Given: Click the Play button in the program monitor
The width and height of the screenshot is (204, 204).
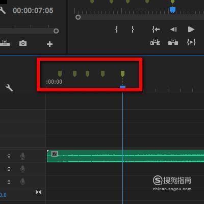Looking at the screenshot, I should click(191, 30).
